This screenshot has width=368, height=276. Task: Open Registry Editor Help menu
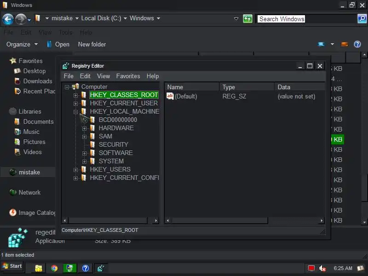click(153, 76)
